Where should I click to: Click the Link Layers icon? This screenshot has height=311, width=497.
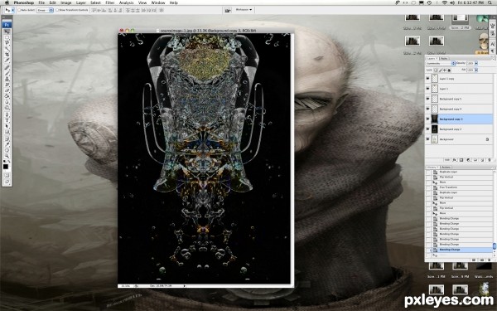[447, 160]
